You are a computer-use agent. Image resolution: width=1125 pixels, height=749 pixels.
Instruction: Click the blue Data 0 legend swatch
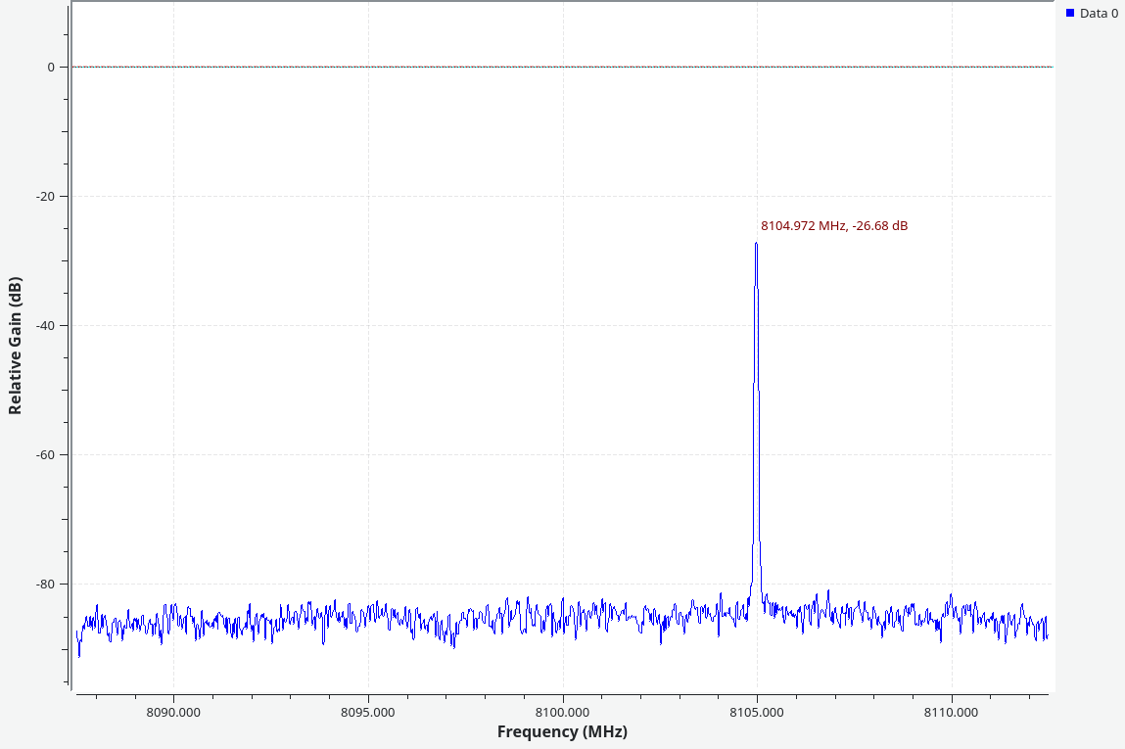[1070, 14]
